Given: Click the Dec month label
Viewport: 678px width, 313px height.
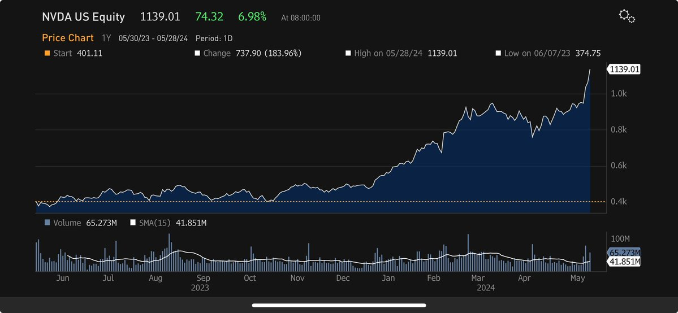Looking at the screenshot, I should 343,279.
